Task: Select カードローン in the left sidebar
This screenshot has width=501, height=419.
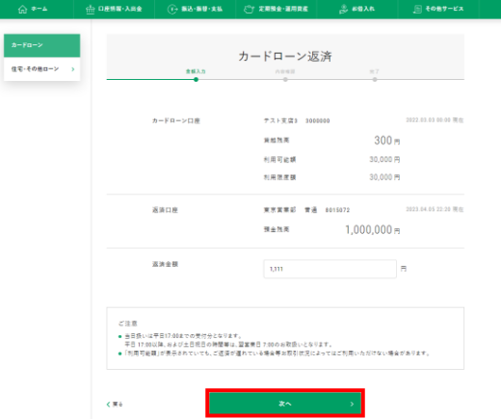Action: click(42, 45)
